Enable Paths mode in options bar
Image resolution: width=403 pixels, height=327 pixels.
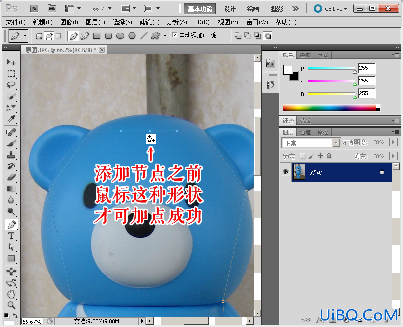pos(49,36)
